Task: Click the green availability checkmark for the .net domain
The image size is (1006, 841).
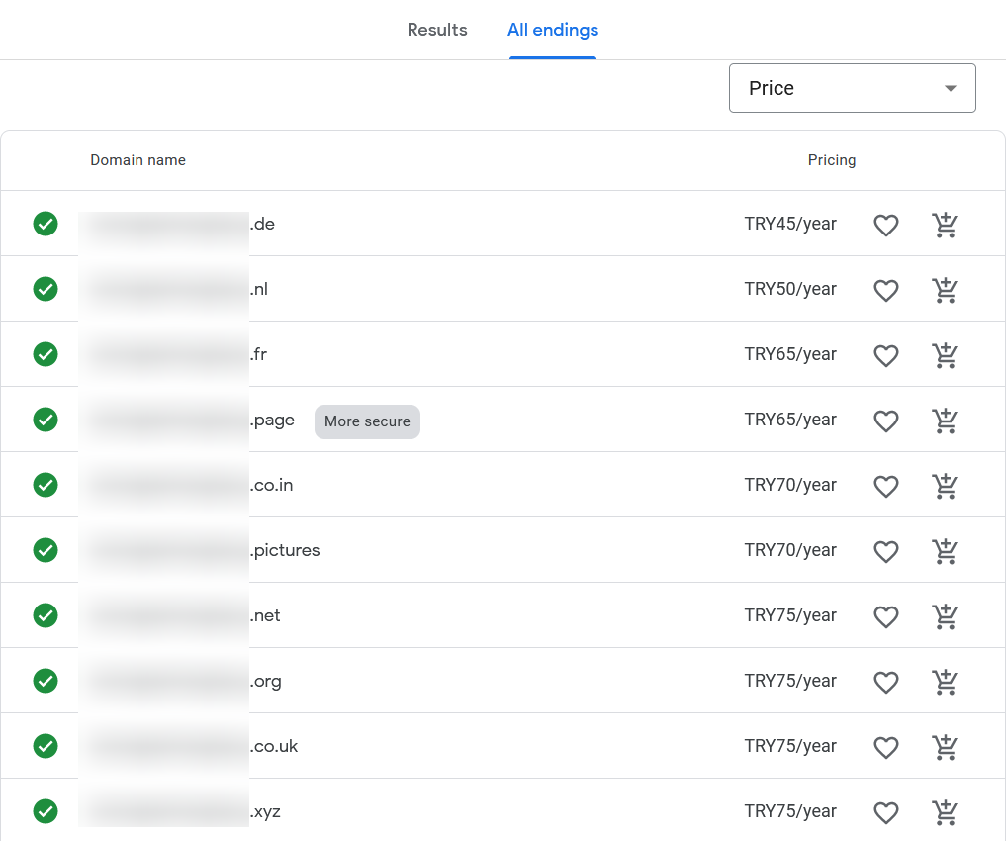Action: point(46,615)
